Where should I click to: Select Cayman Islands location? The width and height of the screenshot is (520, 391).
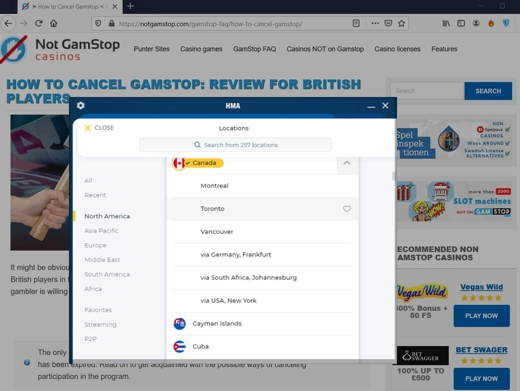[263, 323]
